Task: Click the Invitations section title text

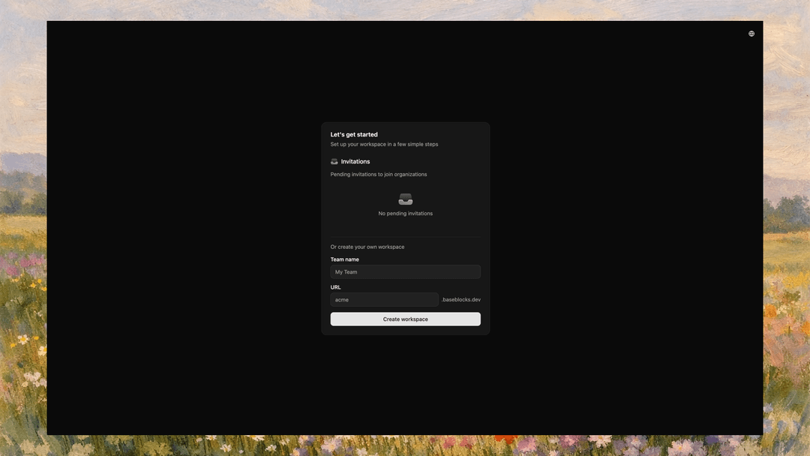Action: 355,162
